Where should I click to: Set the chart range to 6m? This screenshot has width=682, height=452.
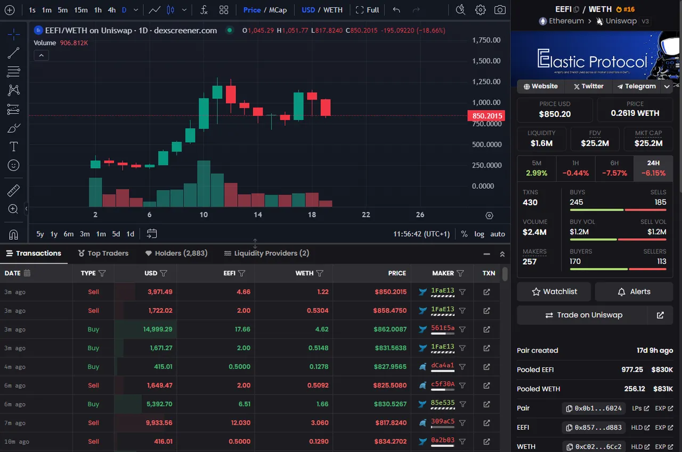click(x=68, y=234)
